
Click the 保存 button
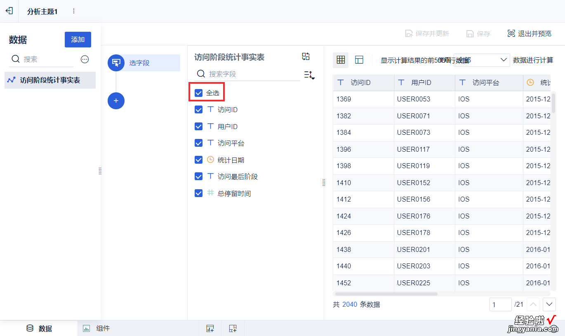point(478,33)
